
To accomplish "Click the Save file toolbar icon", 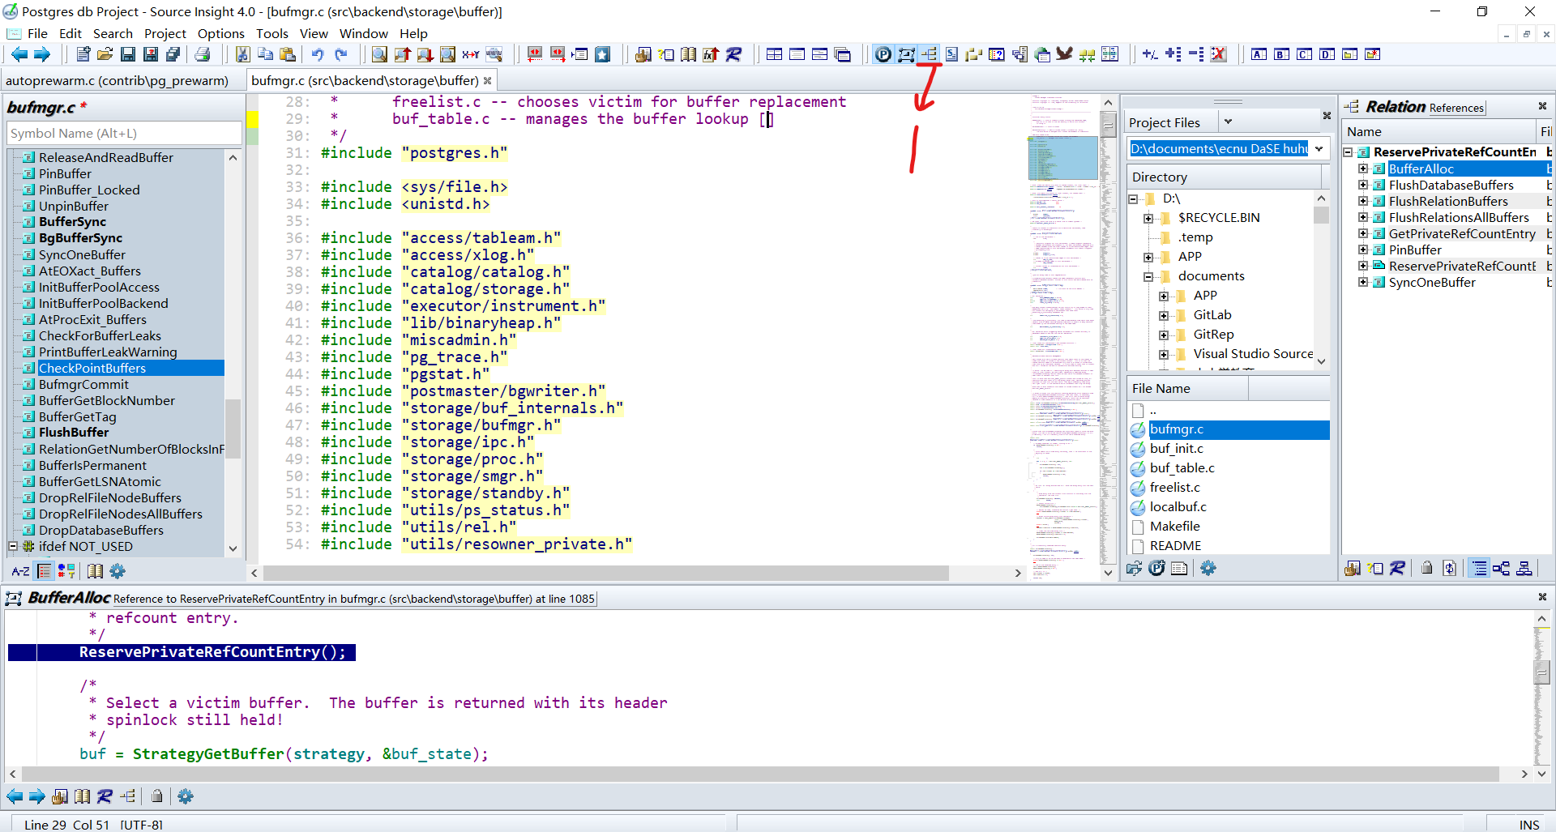I will click(128, 54).
